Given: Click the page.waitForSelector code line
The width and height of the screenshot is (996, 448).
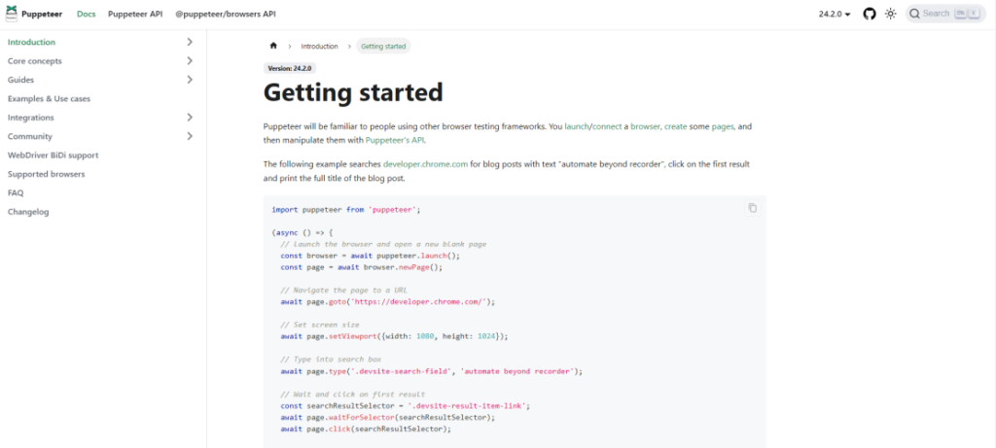Looking at the screenshot, I should (387, 418).
